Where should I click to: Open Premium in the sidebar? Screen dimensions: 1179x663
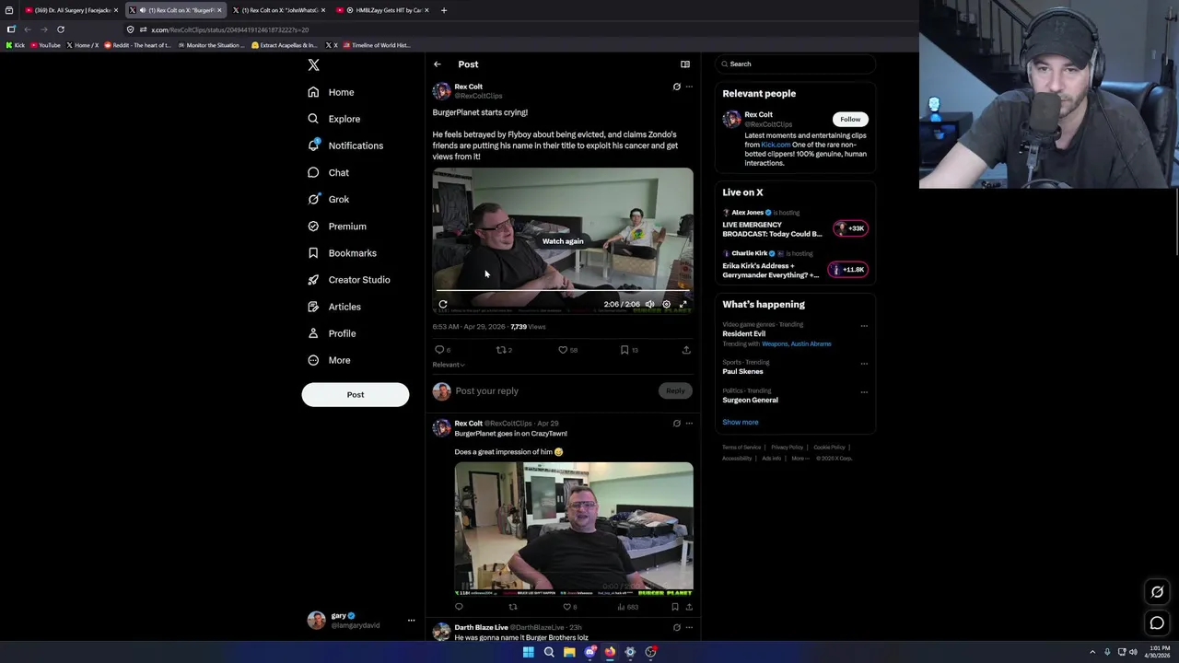336,227
